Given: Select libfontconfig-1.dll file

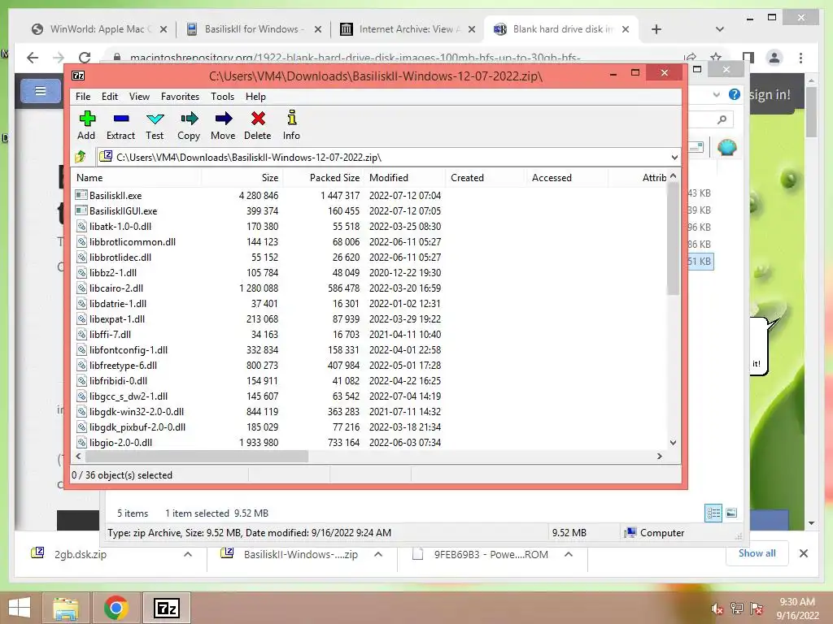Looking at the screenshot, I should point(128,349).
